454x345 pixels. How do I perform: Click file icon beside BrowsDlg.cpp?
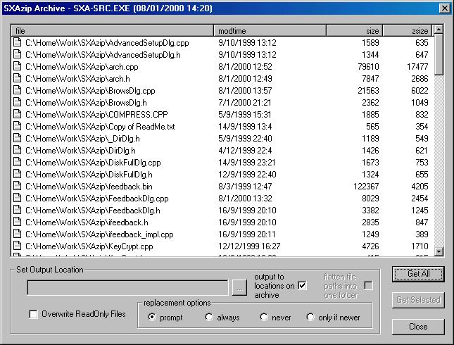18,90
